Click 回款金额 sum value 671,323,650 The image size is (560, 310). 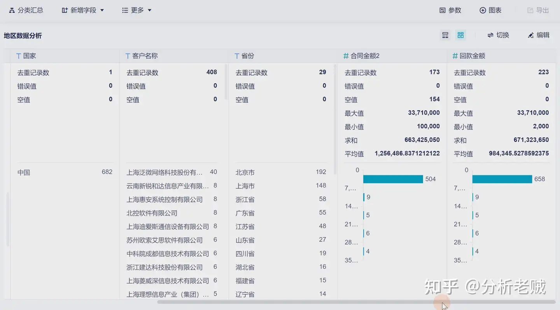pos(531,140)
